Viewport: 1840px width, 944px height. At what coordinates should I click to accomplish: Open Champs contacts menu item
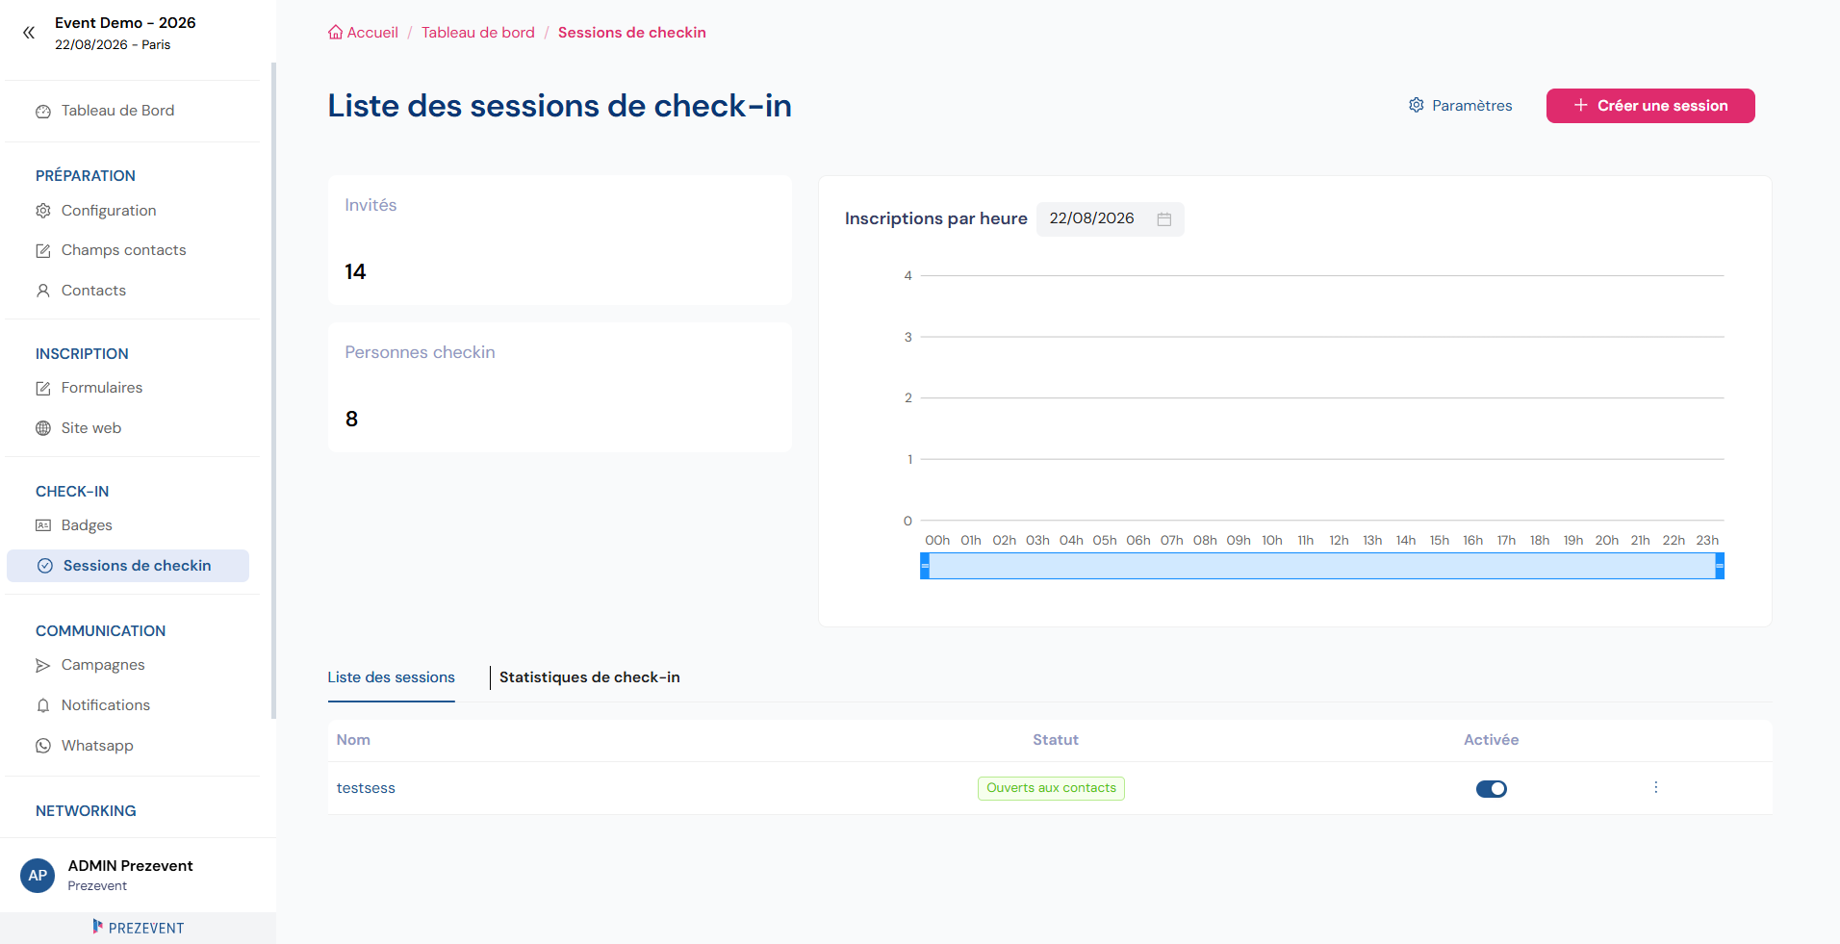(x=124, y=250)
